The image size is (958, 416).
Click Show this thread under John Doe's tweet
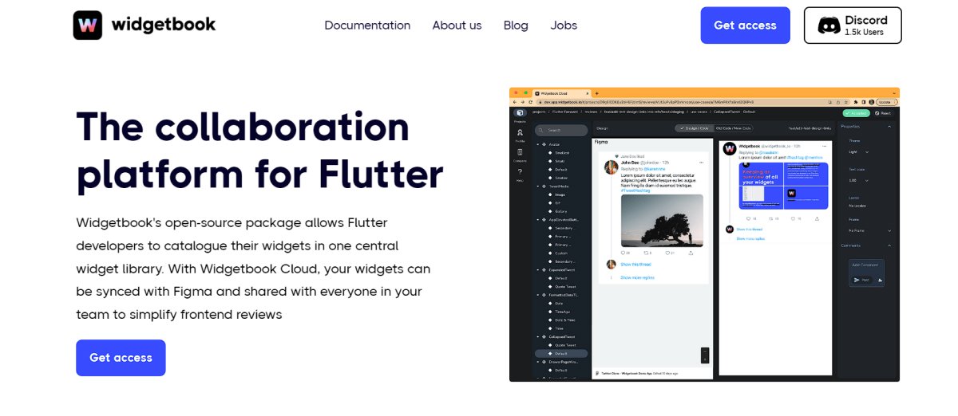click(x=636, y=264)
